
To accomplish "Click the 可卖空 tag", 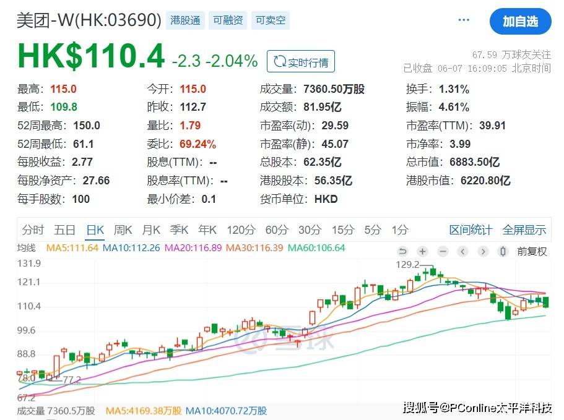I will 271,20.
